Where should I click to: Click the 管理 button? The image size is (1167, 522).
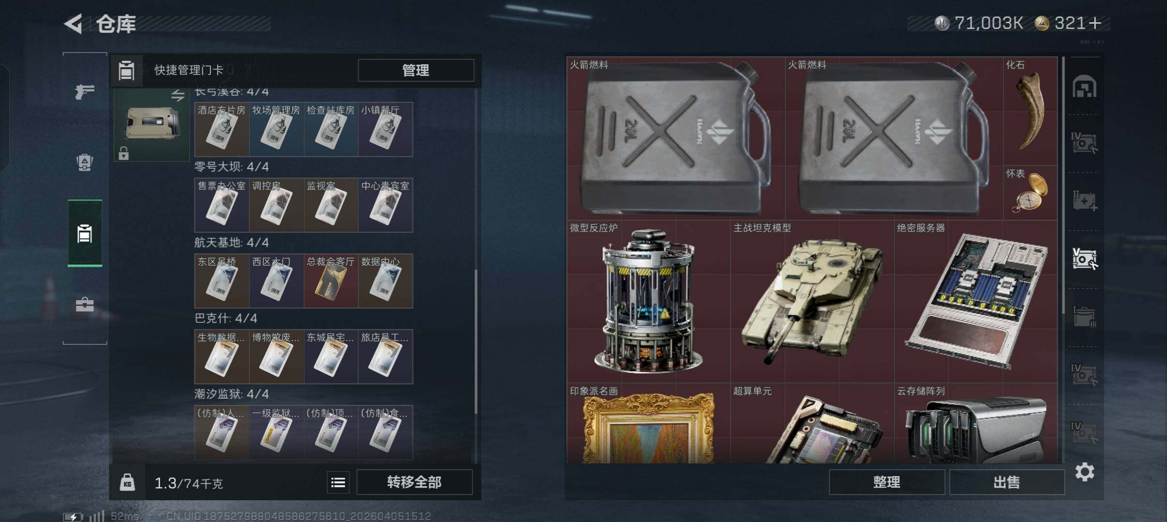pyautogui.click(x=416, y=71)
